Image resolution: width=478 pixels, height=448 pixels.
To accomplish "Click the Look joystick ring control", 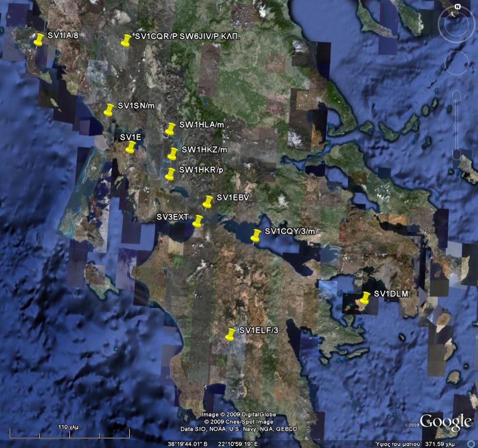I will pyautogui.click(x=456, y=24).
